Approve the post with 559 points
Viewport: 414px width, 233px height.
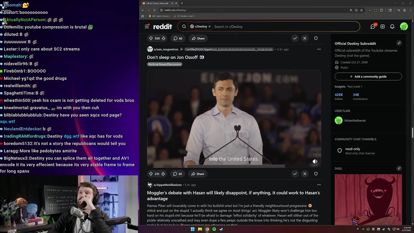tap(295, 38)
